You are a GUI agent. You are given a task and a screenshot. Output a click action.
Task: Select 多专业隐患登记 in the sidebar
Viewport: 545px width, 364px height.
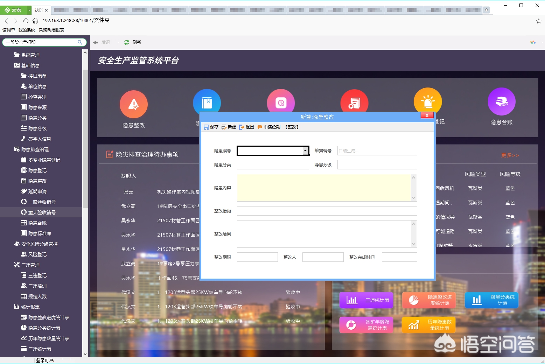tap(41, 160)
